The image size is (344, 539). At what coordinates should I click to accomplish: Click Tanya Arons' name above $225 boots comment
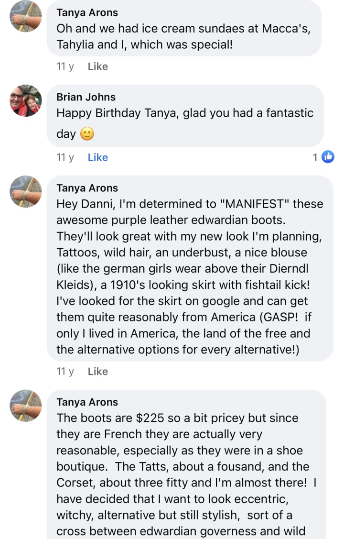(87, 402)
